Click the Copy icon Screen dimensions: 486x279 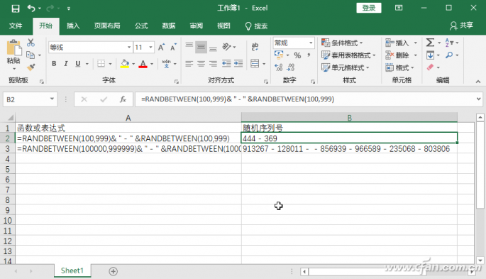pyautogui.click(x=31, y=55)
